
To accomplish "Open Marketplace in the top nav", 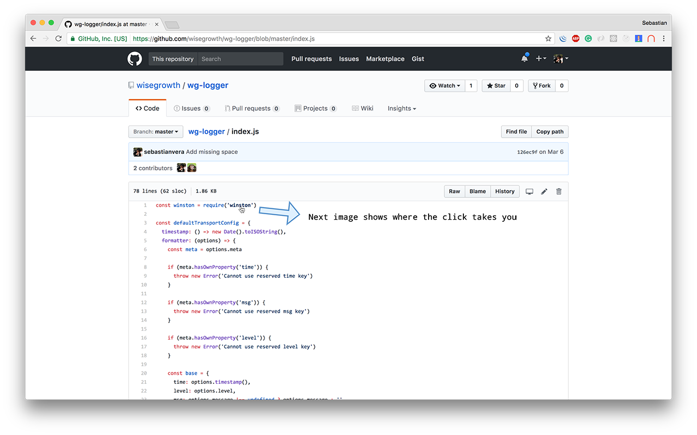I will (385, 59).
